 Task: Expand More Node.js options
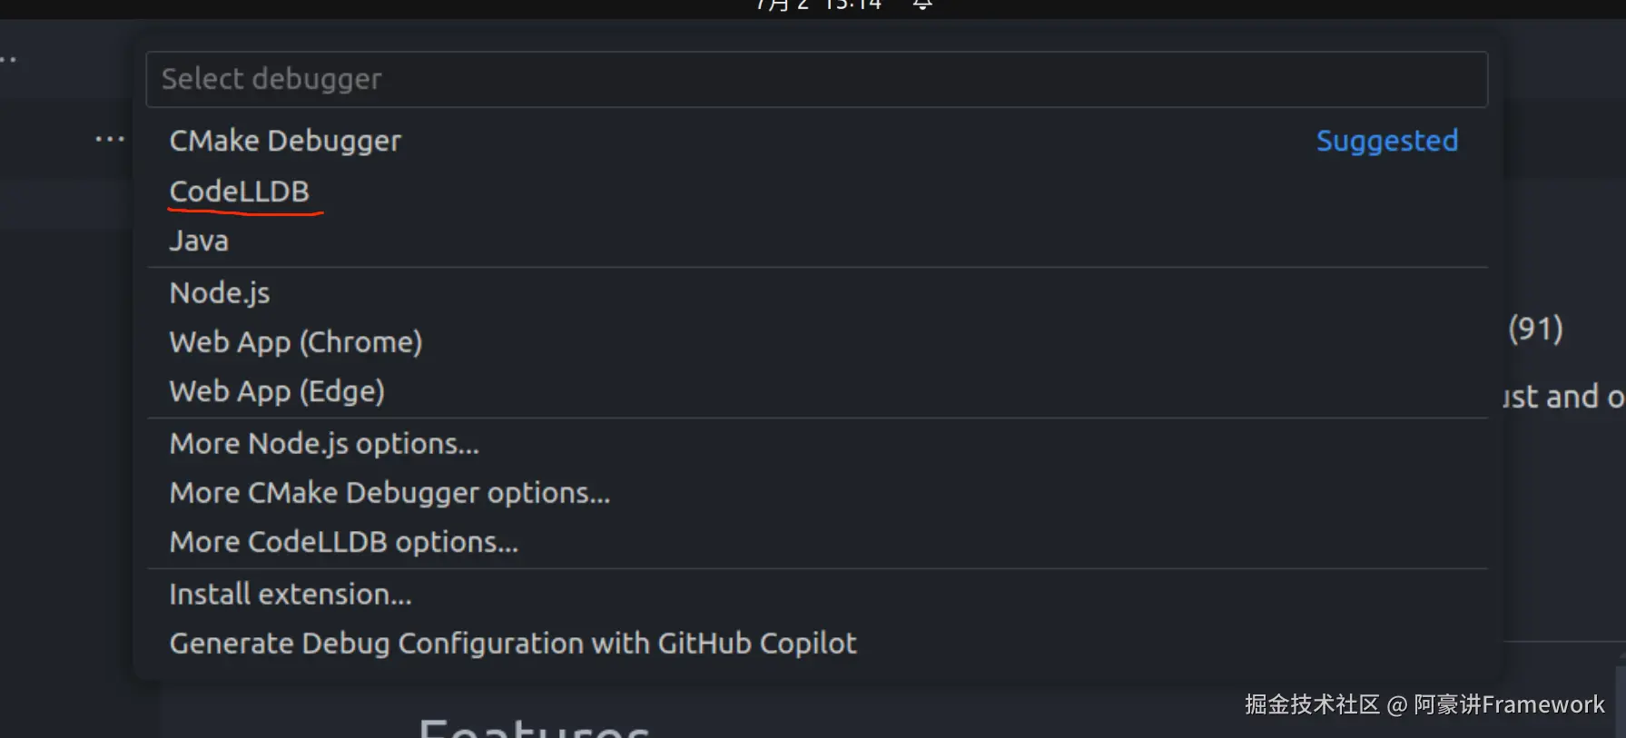coord(324,444)
